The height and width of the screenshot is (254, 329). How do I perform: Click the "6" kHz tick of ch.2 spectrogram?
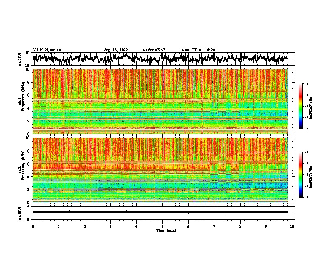coord(29,164)
